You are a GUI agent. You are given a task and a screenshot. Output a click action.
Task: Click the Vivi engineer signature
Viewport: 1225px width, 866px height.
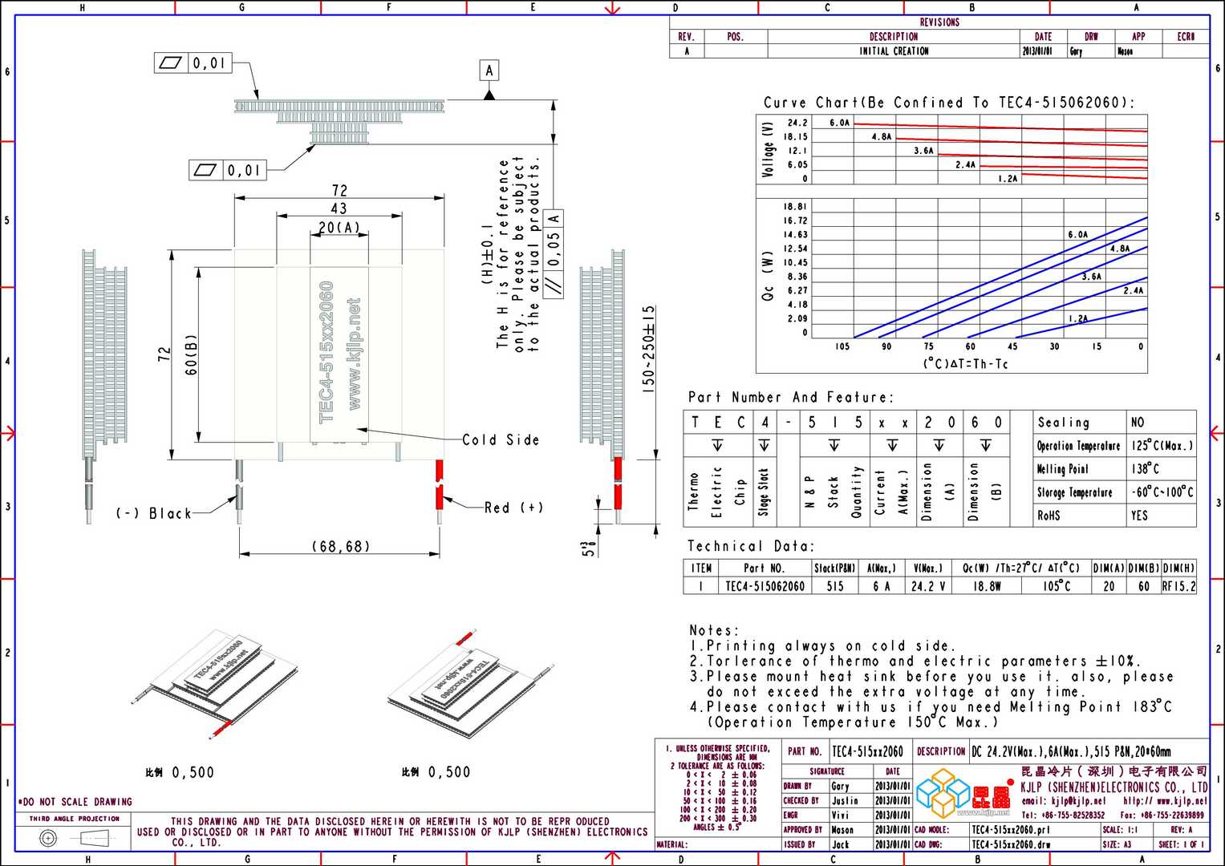tap(839, 815)
